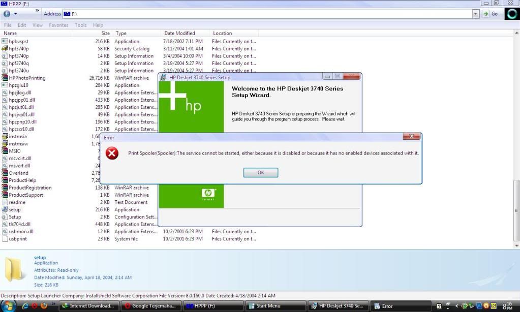
Task: Open the Address bar dropdown arrow
Action: coord(476,14)
